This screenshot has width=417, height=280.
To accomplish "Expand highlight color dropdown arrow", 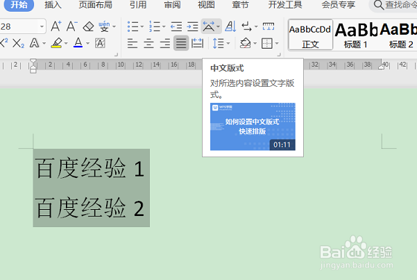I will (66, 43).
